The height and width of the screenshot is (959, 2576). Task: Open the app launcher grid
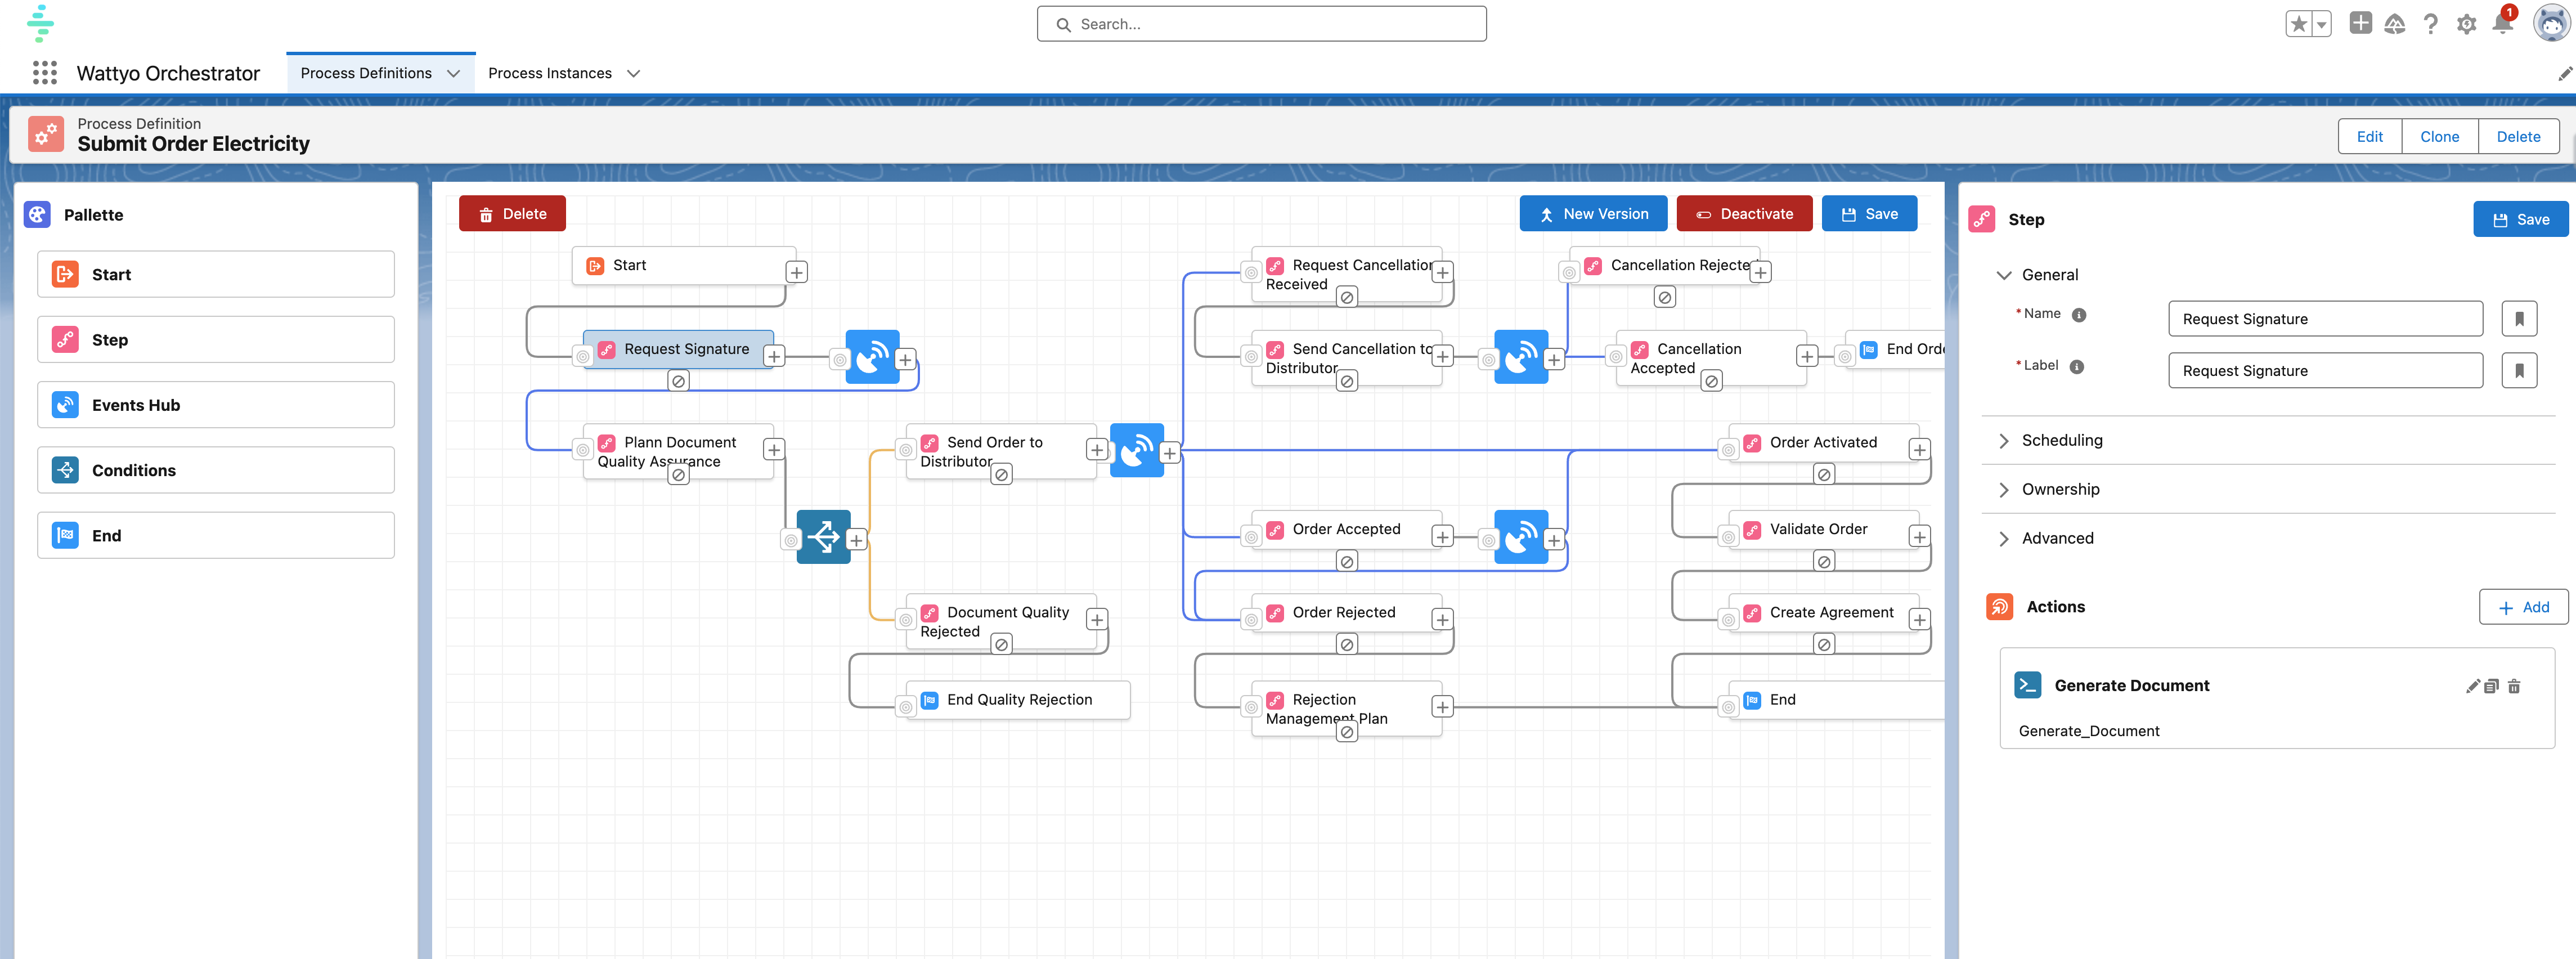tap(45, 73)
